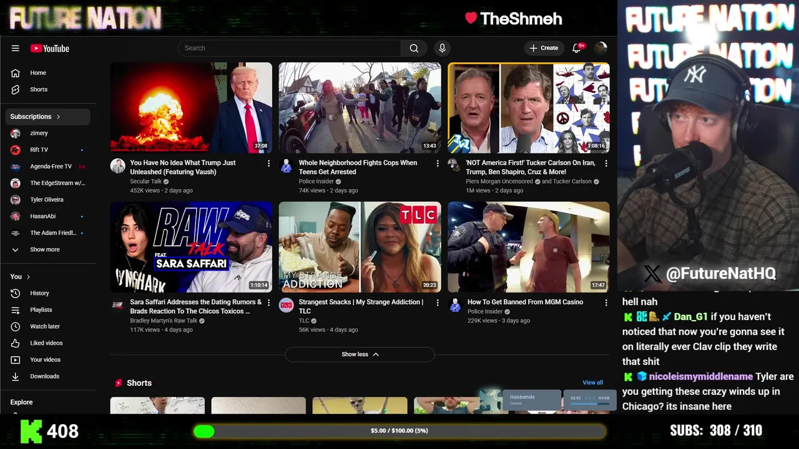Screen dimensions: 799x449
Task: Open Piers Morgan Uncensored channel avatar
Action: [455, 166]
